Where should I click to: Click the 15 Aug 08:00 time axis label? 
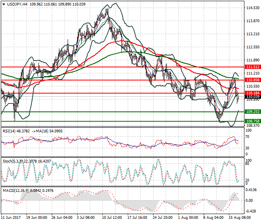(x=240, y=218)
